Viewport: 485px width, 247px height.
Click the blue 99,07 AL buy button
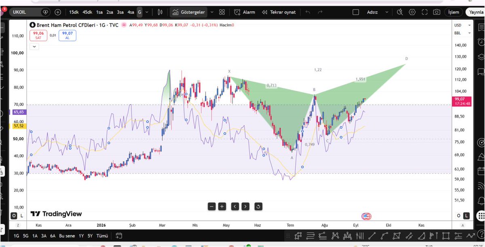[x=67, y=35]
